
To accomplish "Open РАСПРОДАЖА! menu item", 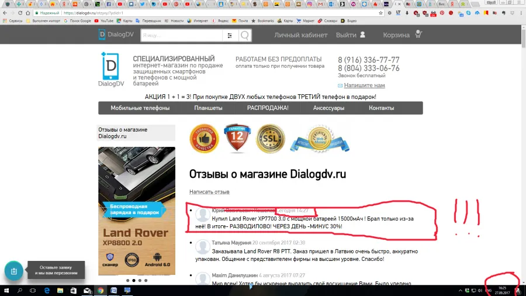I will 268,108.
